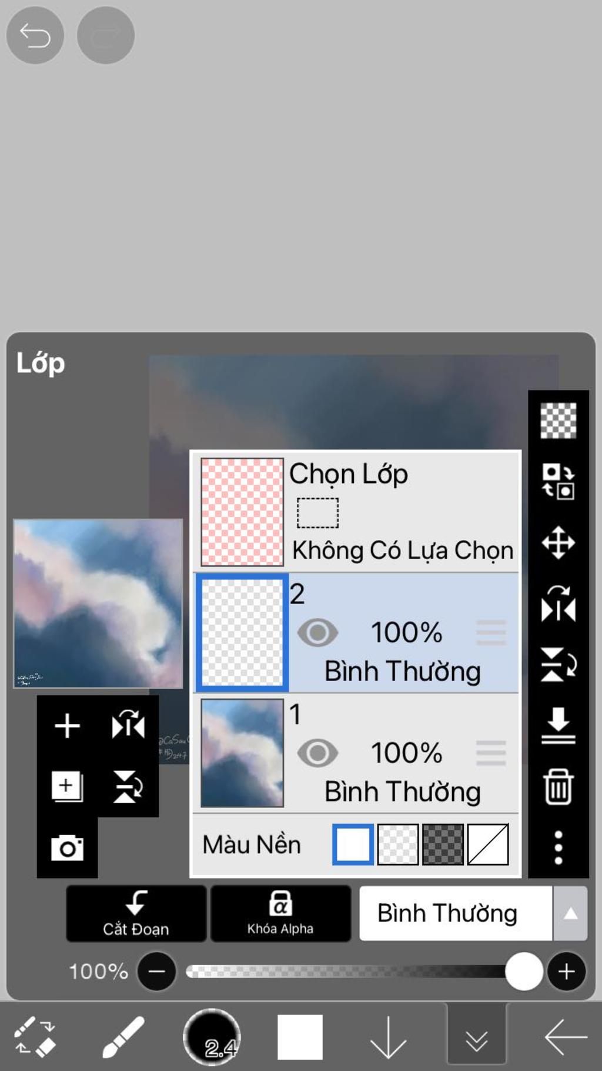Toggle Khóa Alpha lock

pyautogui.click(x=280, y=913)
